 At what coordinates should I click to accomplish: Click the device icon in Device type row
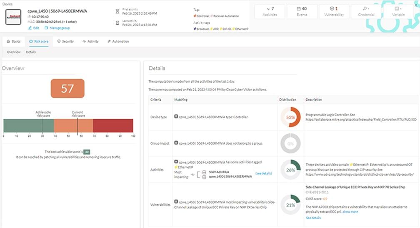[x=176, y=116]
